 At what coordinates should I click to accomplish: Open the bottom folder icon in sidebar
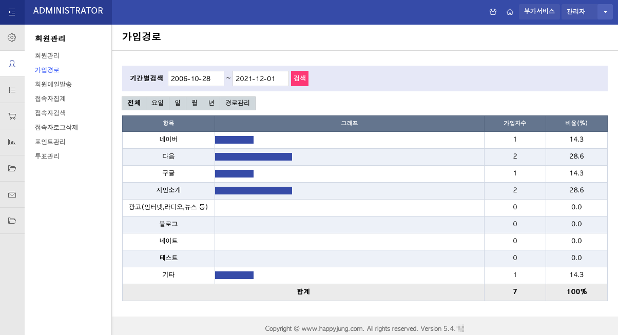[12, 221]
